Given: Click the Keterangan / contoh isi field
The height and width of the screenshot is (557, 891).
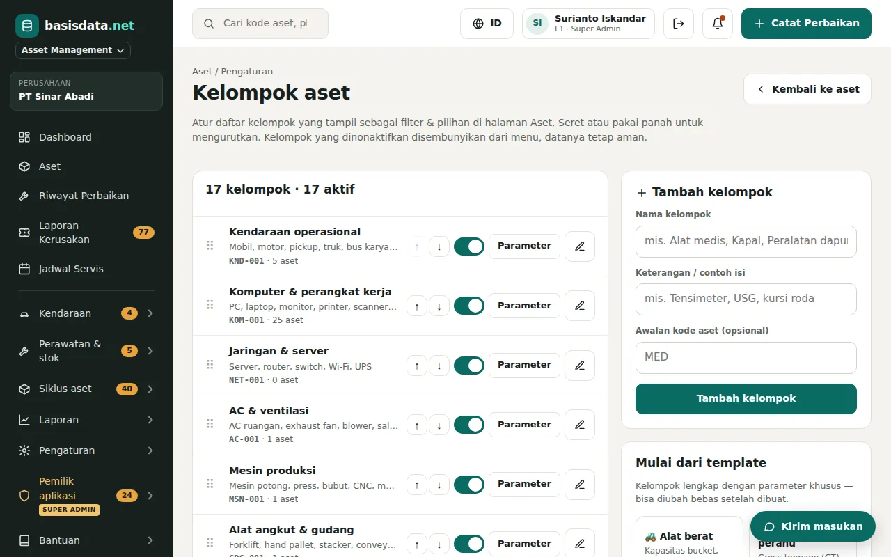Looking at the screenshot, I should [x=746, y=299].
